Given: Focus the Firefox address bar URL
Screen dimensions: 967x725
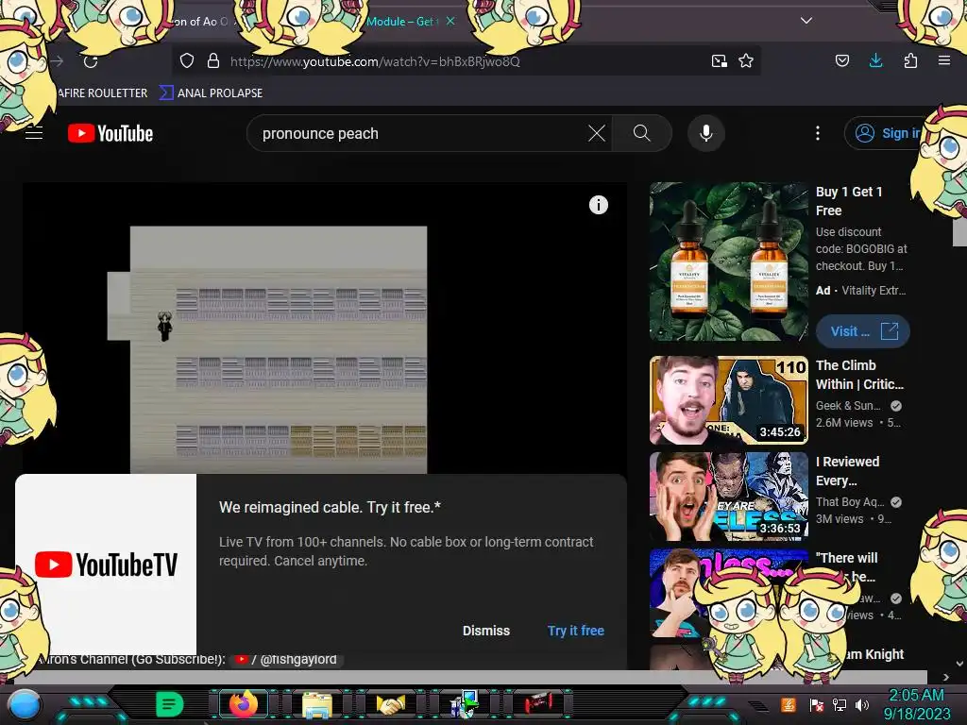Looking at the screenshot, I should [375, 61].
